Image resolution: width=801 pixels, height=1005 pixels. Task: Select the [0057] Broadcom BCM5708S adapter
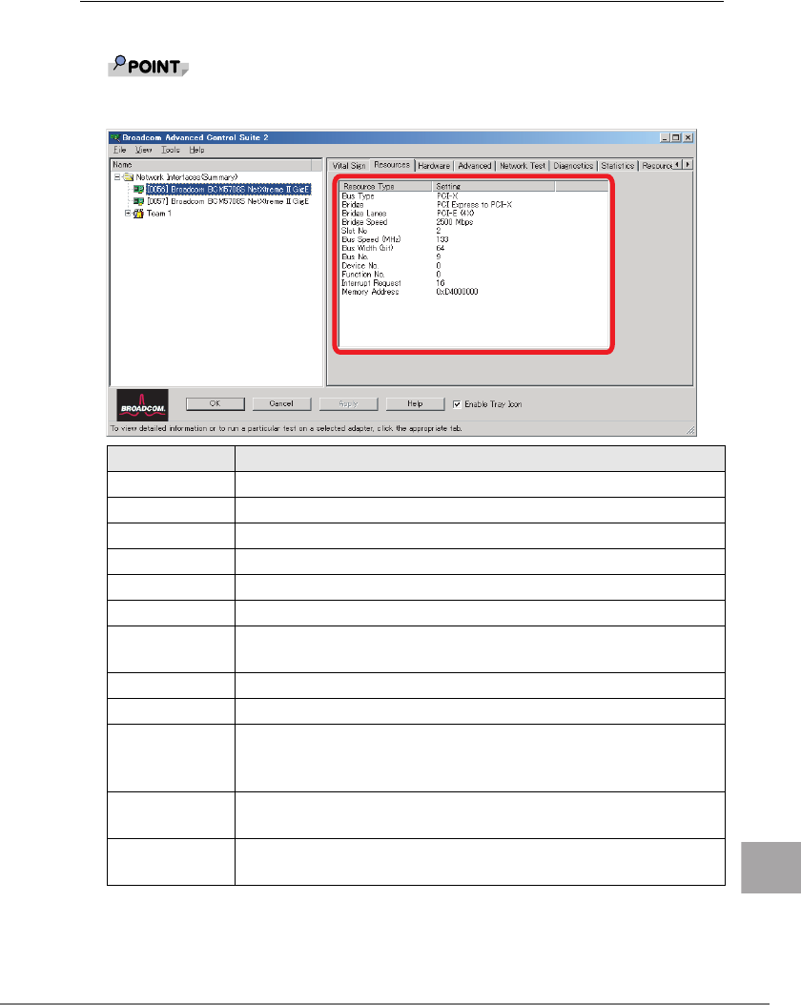click(228, 201)
